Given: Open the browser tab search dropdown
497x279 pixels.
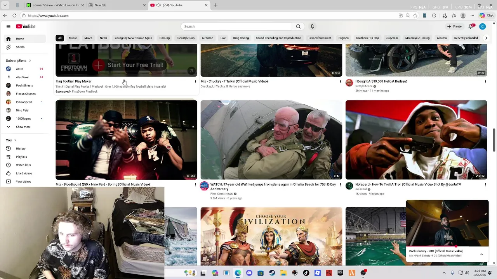Looking at the screenshot, I should tap(5, 5).
